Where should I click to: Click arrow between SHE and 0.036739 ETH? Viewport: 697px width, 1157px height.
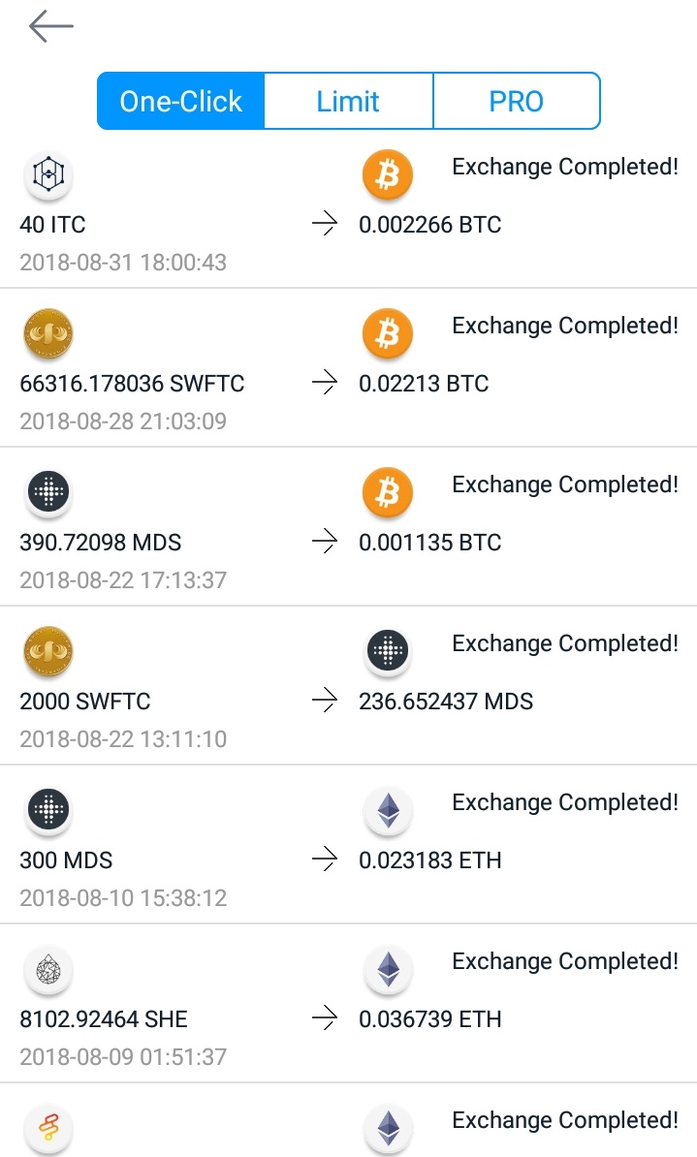(x=325, y=1018)
